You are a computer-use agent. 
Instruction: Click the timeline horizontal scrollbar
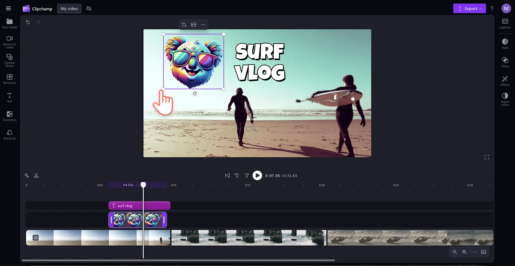[178, 260]
